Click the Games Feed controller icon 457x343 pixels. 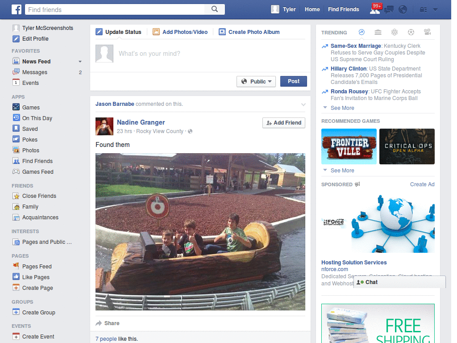click(16, 171)
